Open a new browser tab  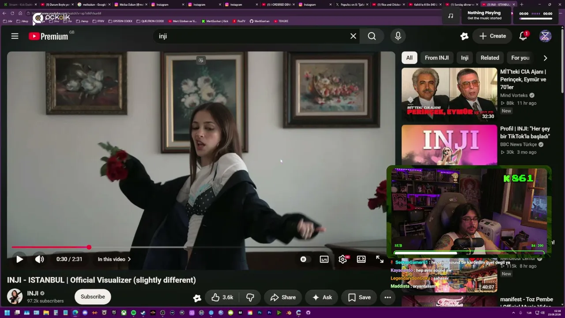(522, 4)
